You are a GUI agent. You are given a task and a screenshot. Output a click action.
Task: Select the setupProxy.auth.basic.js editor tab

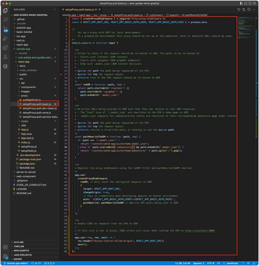[x=79, y=10]
